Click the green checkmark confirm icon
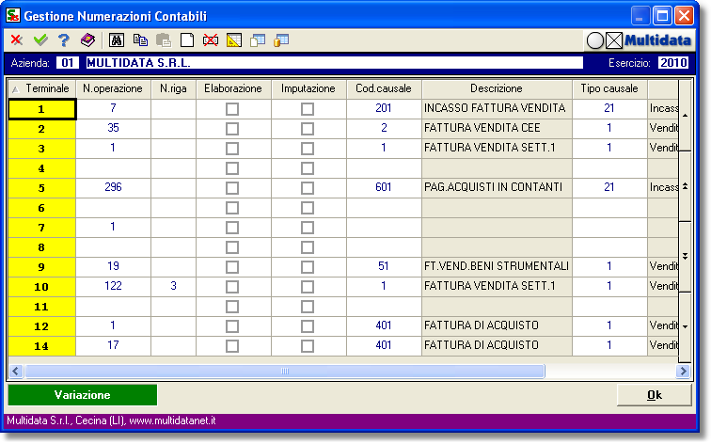Screen dimensions: 711x444 (x=39, y=40)
